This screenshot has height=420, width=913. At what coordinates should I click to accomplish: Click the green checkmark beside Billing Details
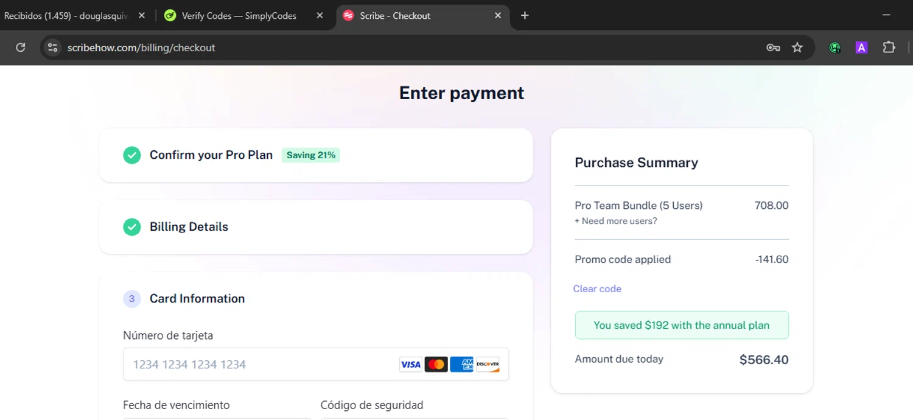pos(132,227)
